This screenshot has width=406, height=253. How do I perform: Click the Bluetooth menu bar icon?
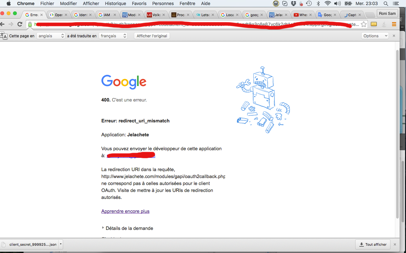click(x=318, y=3)
